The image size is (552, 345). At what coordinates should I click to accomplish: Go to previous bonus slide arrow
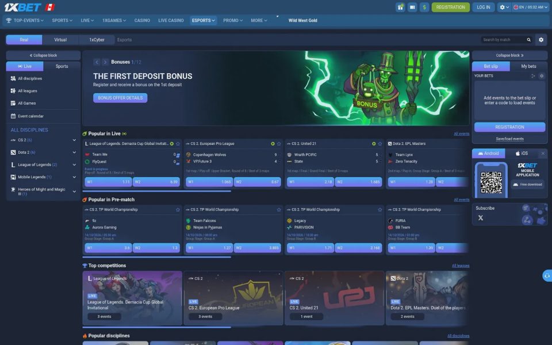point(97,62)
